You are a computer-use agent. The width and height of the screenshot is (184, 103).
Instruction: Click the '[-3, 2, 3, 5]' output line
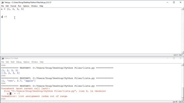[10, 73]
